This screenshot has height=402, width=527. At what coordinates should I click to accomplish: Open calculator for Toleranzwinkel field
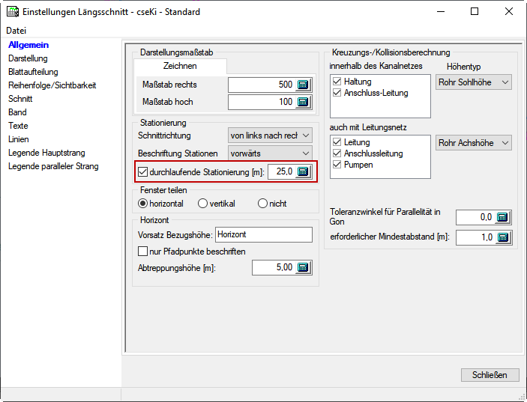tap(502, 217)
